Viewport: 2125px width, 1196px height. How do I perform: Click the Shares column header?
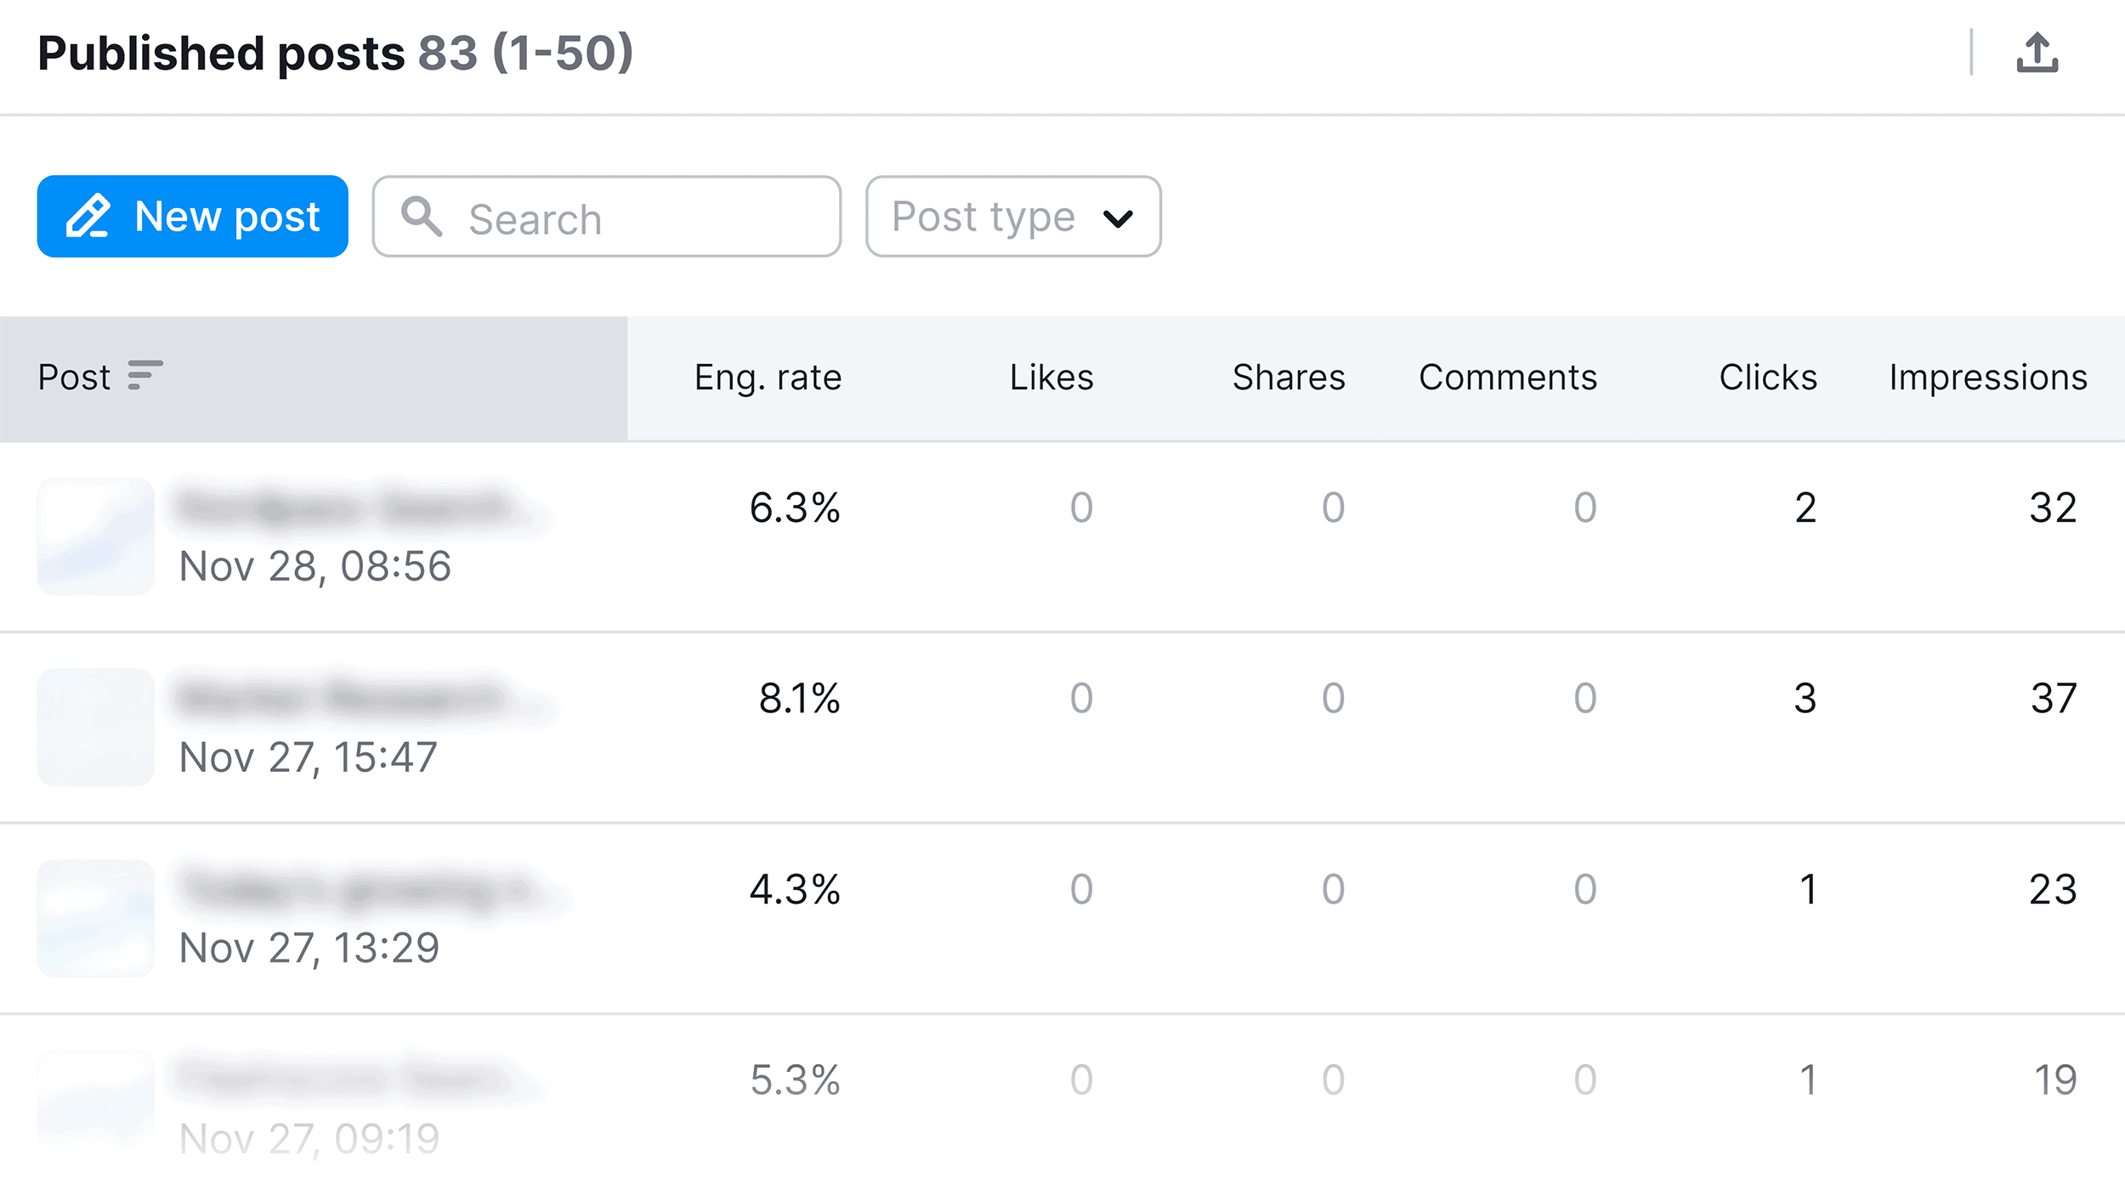pyautogui.click(x=1287, y=377)
